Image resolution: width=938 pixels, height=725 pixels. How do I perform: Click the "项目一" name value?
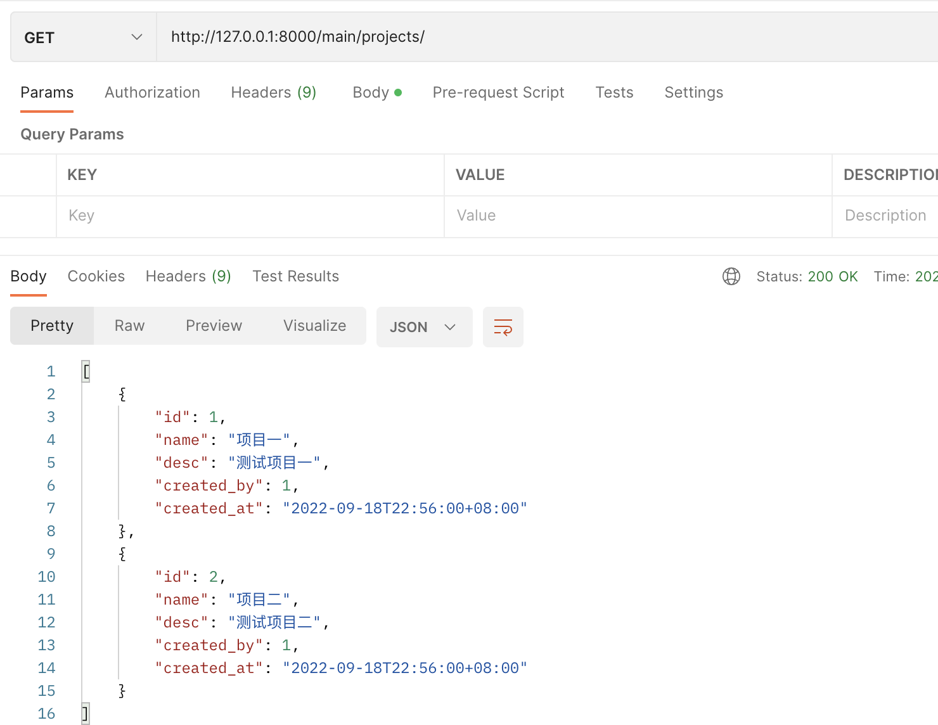click(x=259, y=440)
